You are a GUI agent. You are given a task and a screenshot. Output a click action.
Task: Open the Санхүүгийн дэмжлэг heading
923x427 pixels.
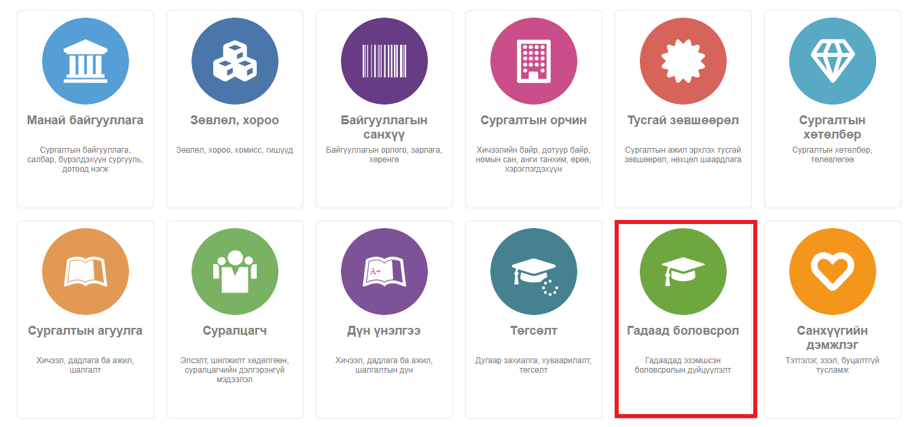tap(832, 337)
